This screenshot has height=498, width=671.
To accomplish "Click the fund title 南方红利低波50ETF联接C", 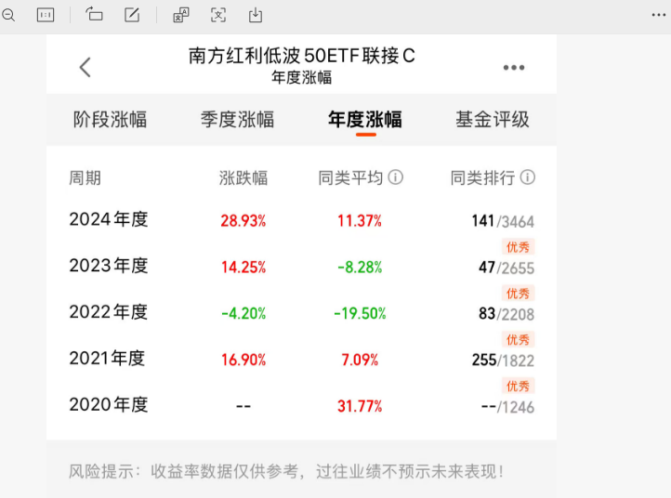I will tap(302, 56).
